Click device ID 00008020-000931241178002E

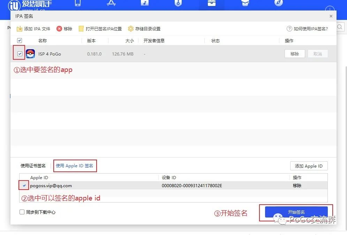[x=192, y=186]
